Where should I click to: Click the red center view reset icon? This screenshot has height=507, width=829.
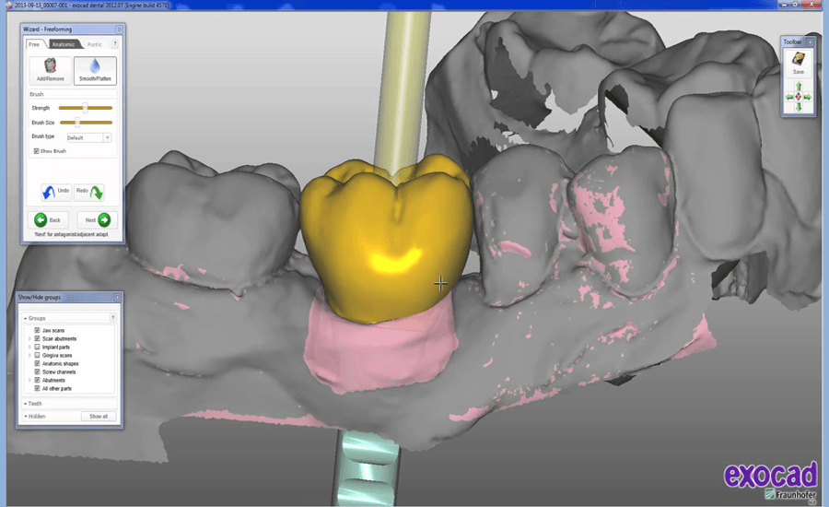tap(799, 97)
